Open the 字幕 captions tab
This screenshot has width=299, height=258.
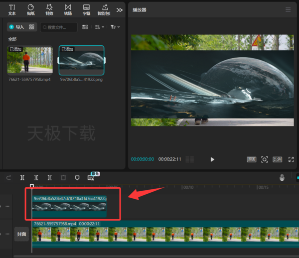[x=86, y=10]
